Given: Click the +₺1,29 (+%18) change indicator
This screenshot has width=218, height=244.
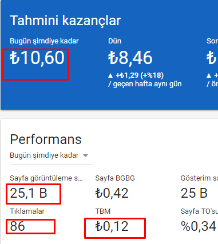Looking at the screenshot, I should tap(140, 75).
